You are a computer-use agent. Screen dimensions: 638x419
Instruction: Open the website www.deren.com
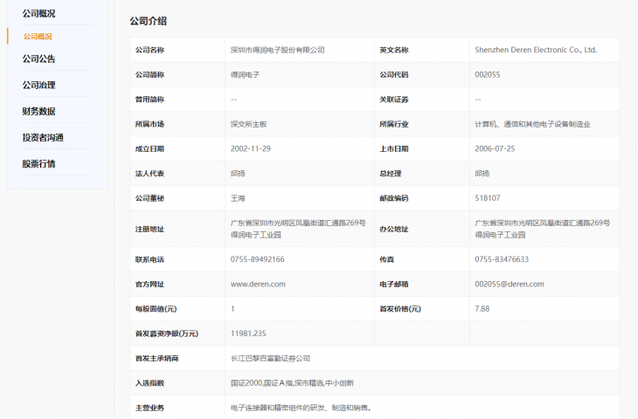click(258, 284)
